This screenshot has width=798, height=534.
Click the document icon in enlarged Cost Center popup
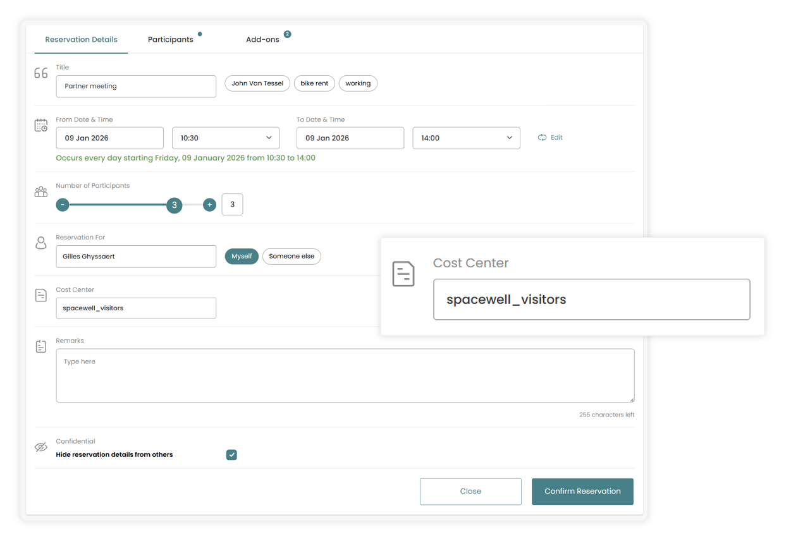(403, 274)
